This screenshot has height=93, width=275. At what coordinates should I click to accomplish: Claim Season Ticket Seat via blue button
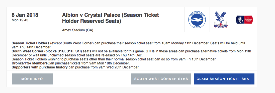224,79
